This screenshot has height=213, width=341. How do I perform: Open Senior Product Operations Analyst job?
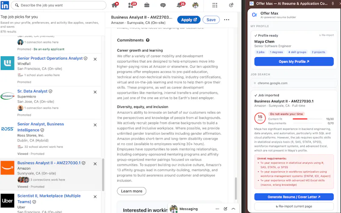click(x=50, y=58)
